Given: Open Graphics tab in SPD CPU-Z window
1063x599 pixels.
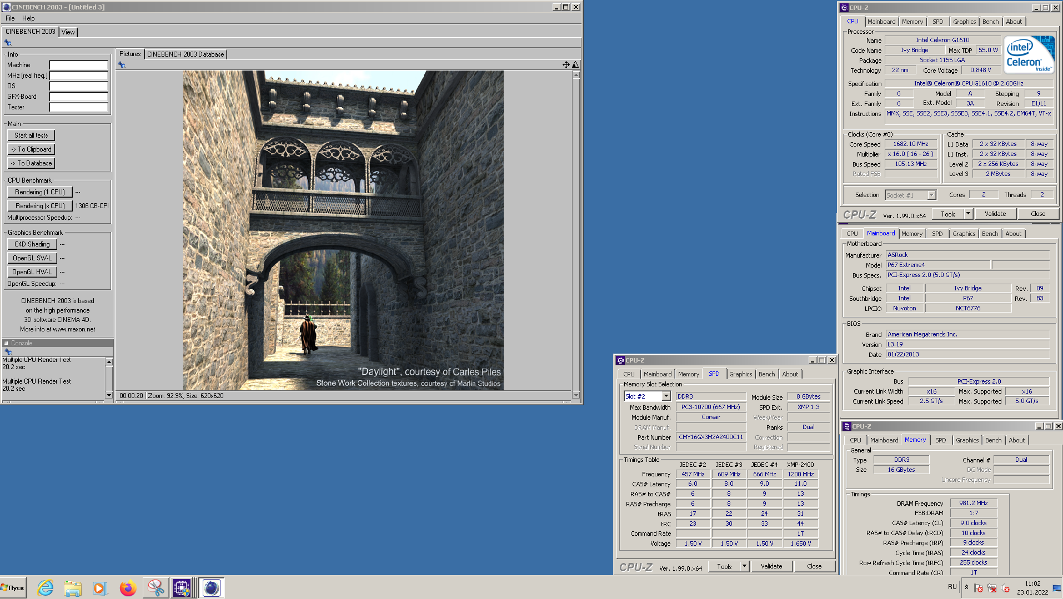Looking at the screenshot, I should click(x=740, y=374).
